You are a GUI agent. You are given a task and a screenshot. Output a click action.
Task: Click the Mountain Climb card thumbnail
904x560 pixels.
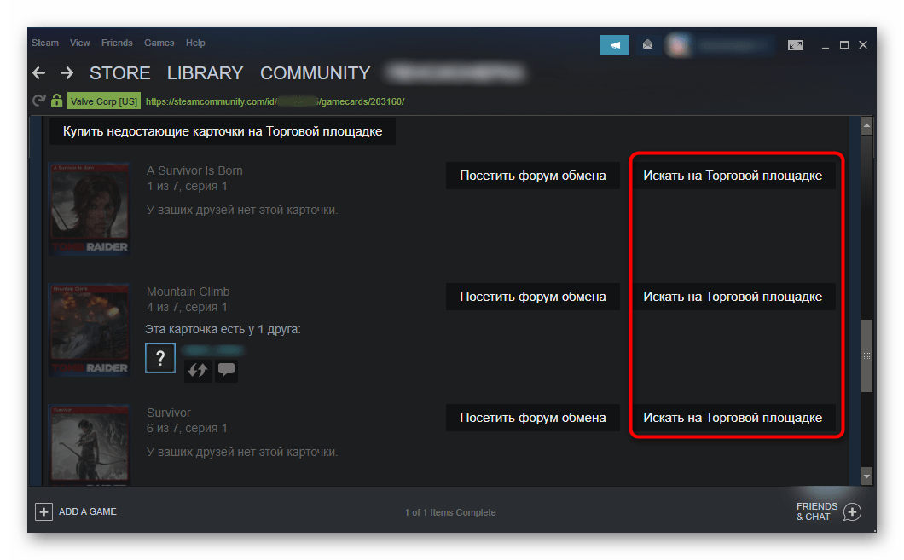click(90, 330)
